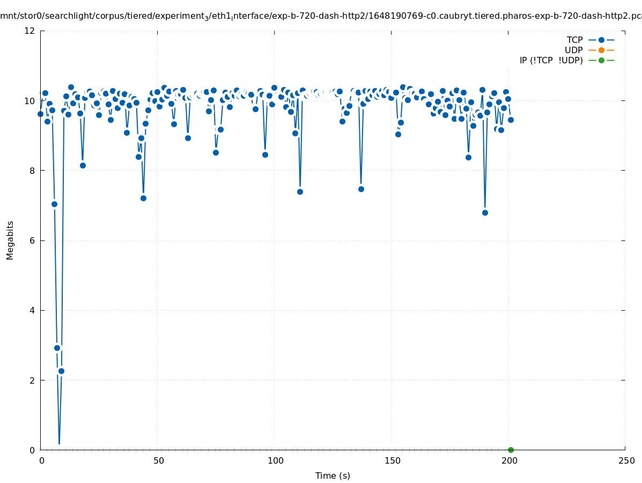Click the 12 tick label on y-axis
The height and width of the screenshot is (483, 642).
tap(30, 31)
